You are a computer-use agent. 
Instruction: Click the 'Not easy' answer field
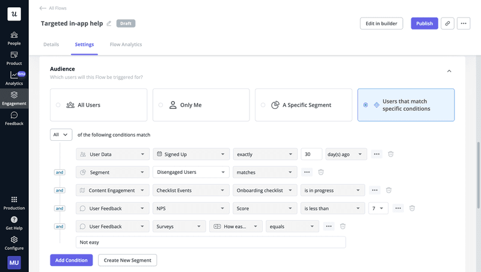click(x=211, y=243)
